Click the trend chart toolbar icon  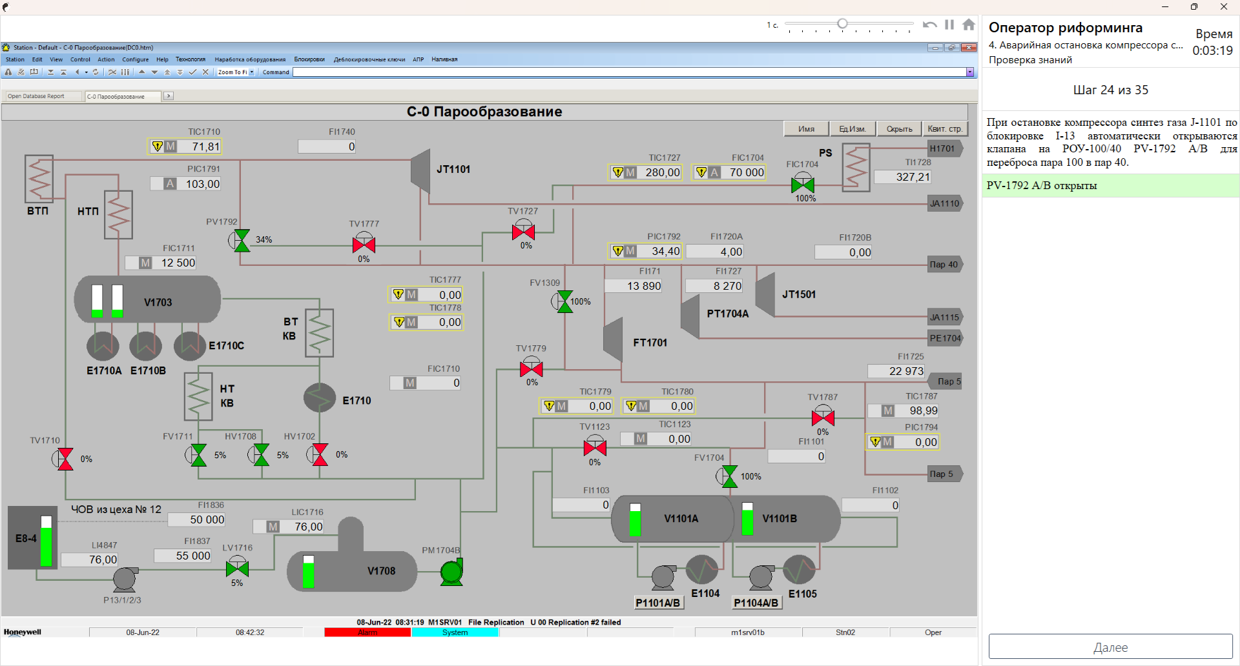coord(112,72)
